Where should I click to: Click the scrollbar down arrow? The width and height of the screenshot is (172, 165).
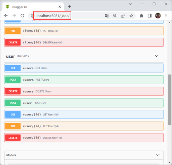pyautogui.click(x=169, y=162)
